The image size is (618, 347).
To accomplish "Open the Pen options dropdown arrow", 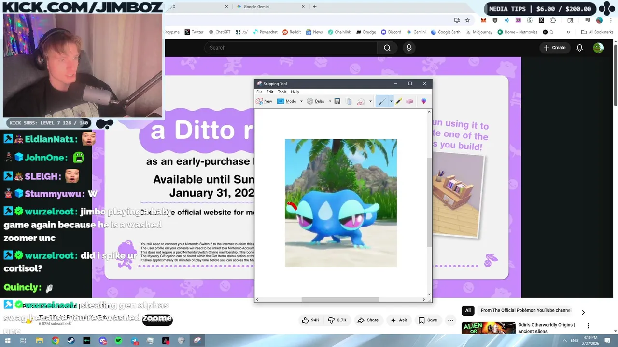I will 391,101.
